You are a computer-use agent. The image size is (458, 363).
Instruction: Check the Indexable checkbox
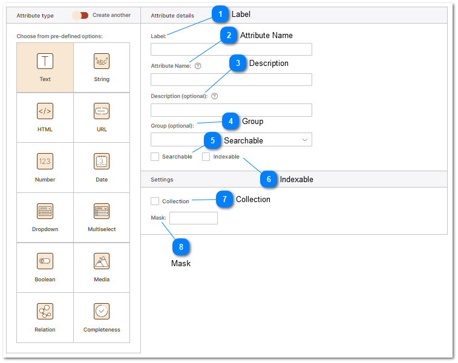coord(206,157)
